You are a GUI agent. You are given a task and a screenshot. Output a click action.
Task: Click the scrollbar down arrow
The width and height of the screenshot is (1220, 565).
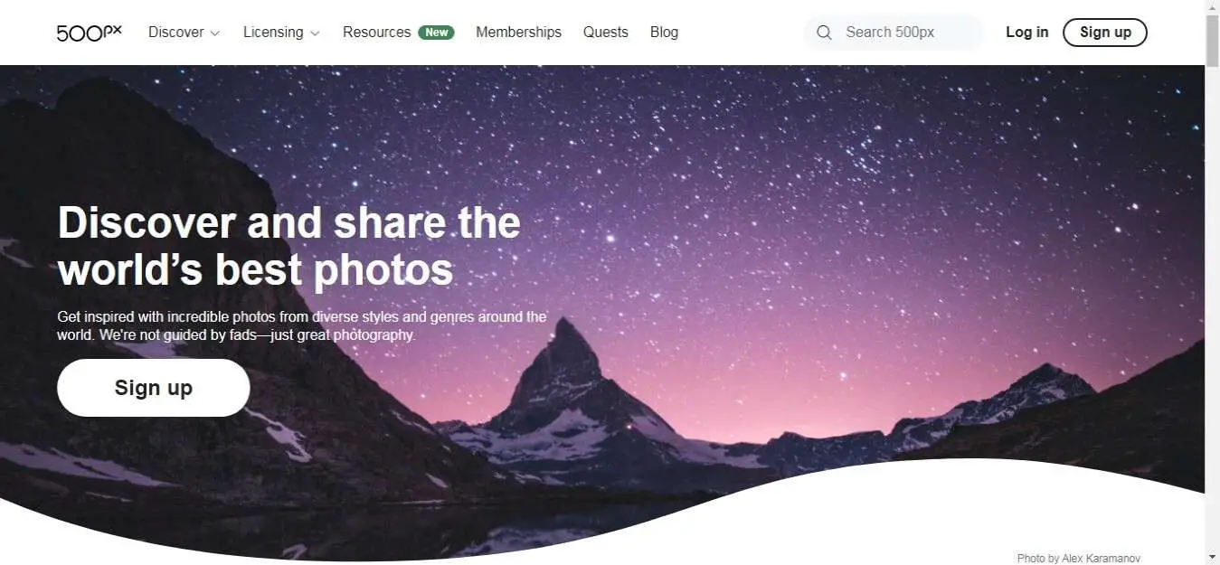1213,557
